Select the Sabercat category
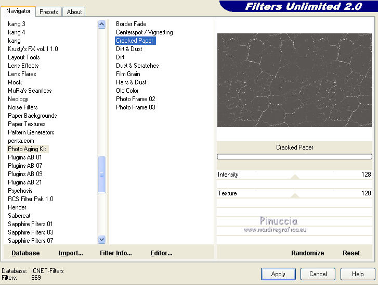 pos(19,215)
